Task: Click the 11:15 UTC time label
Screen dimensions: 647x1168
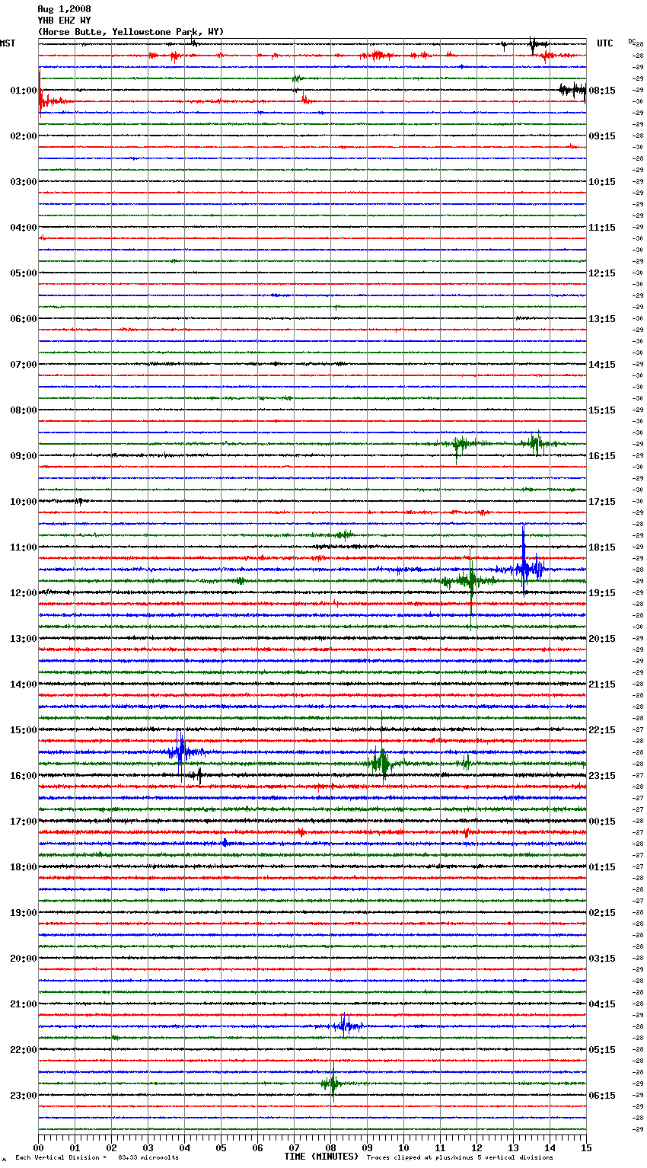Action: click(x=602, y=228)
